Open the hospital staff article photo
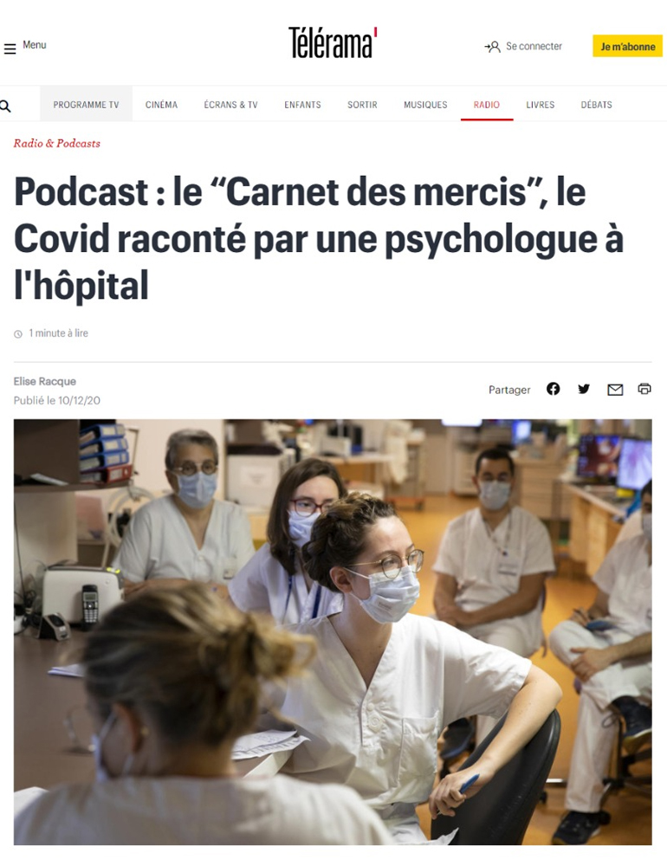This screenshot has width=667, height=866. (x=333, y=632)
